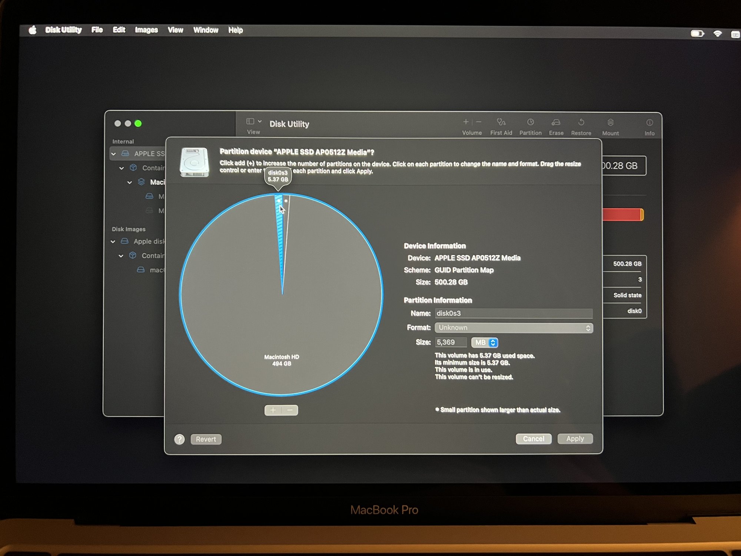Click the remove Volume minus icon
This screenshot has width=741, height=556.
(x=479, y=122)
